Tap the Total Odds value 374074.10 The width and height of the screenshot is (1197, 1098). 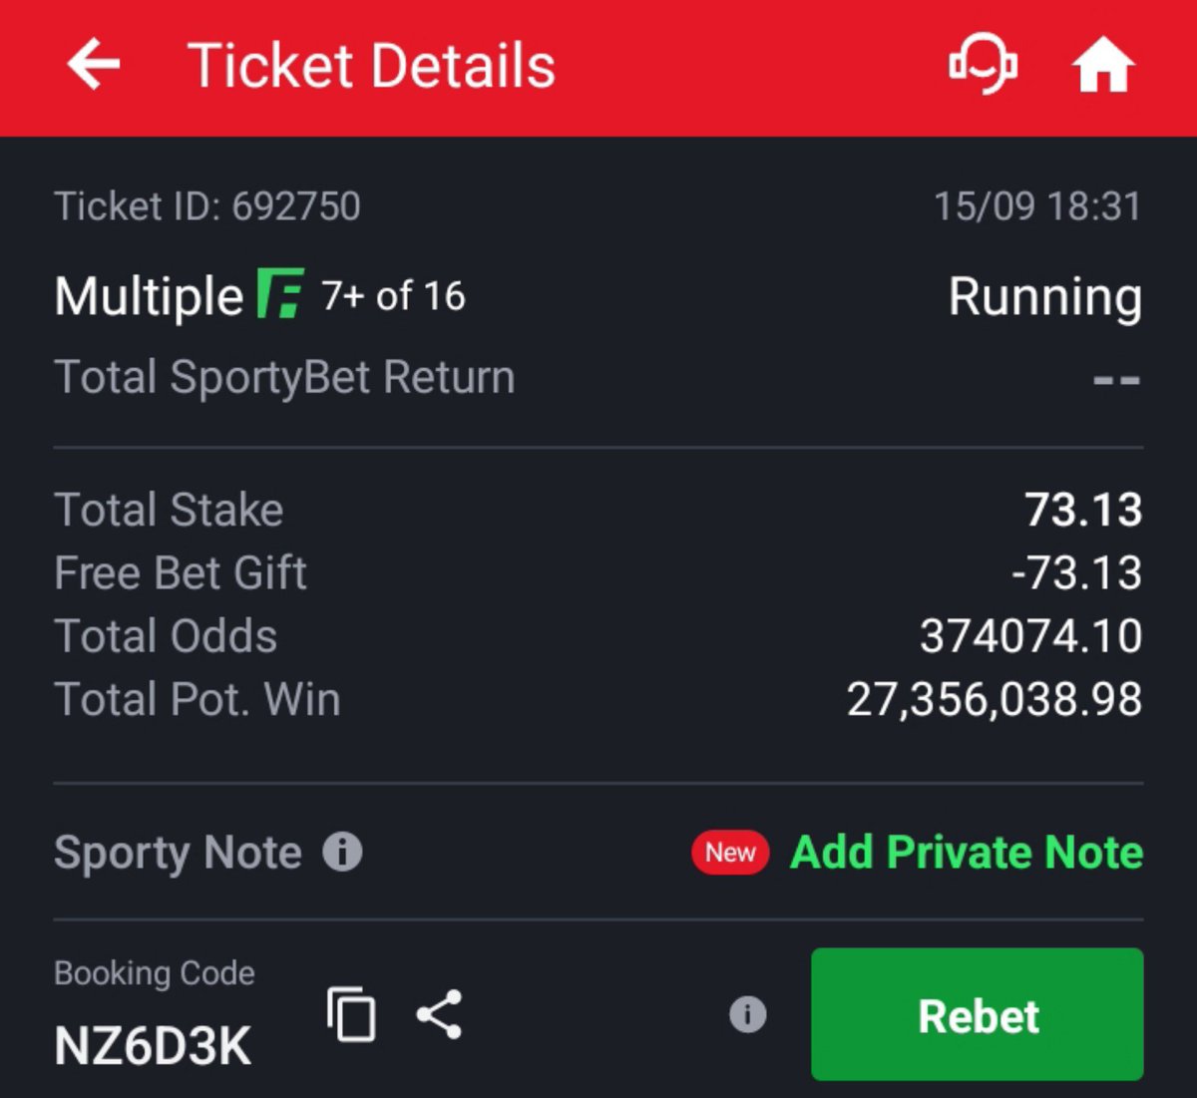coord(1031,636)
